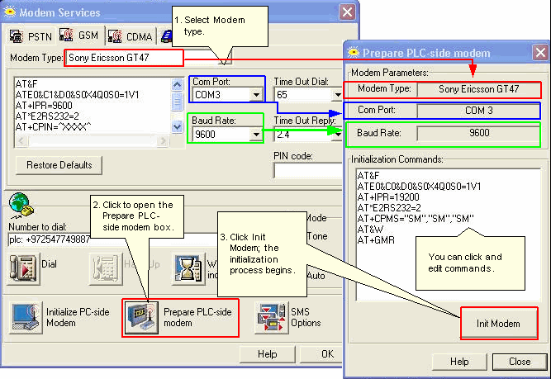The width and height of the screenshot is (551, 379).
Task: Click the AT&W initialization command
Action: coord(370,230)
